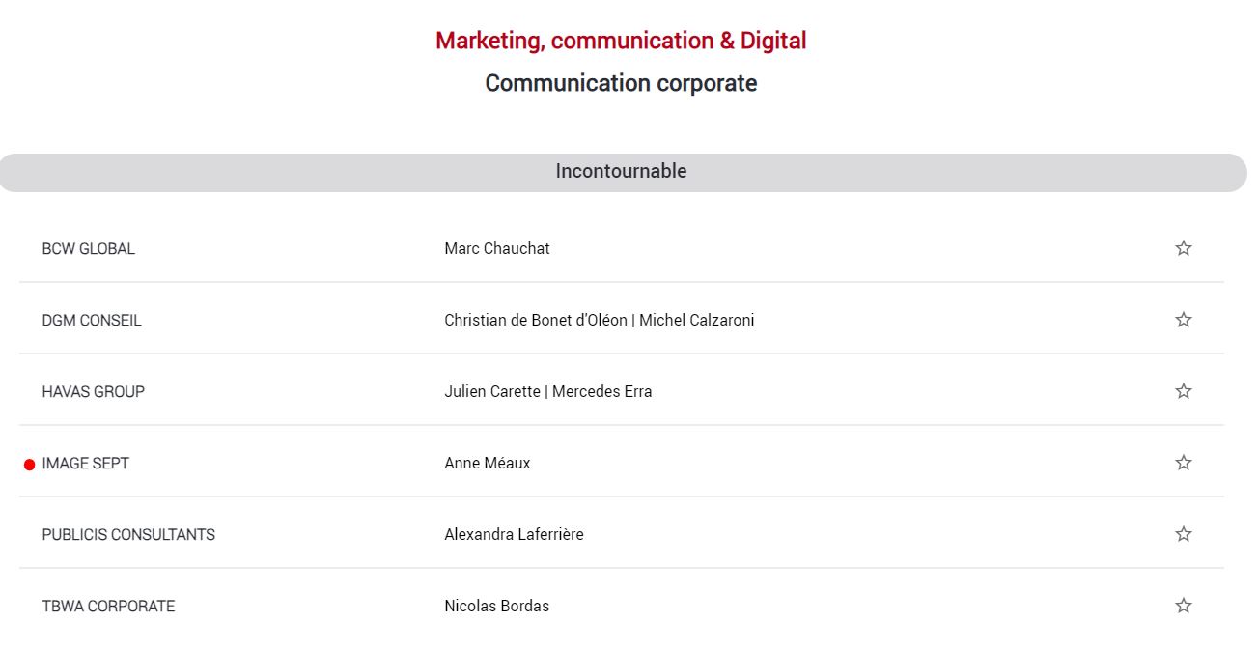Click the Marketing, communication & Digital heading

[621, 41]
